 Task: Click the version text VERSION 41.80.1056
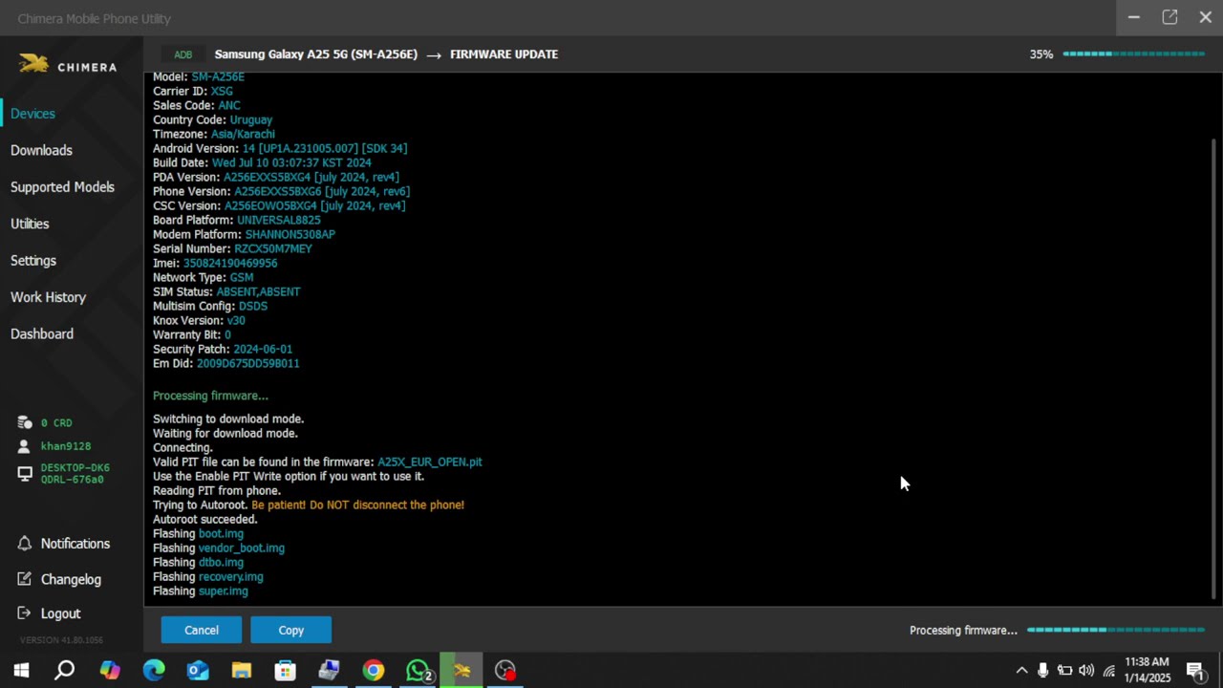(x=62, y=640)
